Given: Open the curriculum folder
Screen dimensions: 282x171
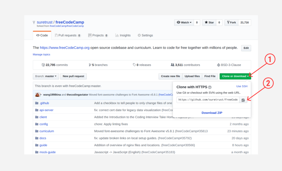Looking at the screenshot, I should click(x=47, y=131).
